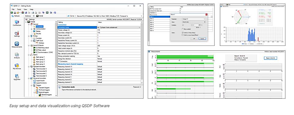Viewport: 294px width, 115px height.
Task: Select the Holidays tree item
Action: pos(40,43)
